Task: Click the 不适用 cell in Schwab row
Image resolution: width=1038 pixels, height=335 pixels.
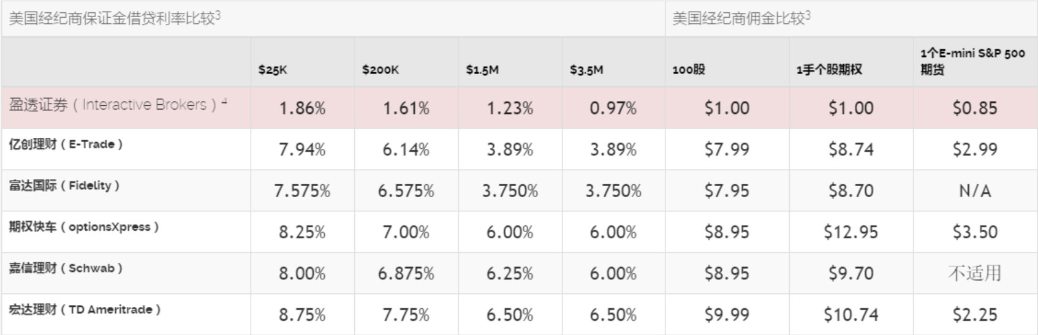Action: 974,273
